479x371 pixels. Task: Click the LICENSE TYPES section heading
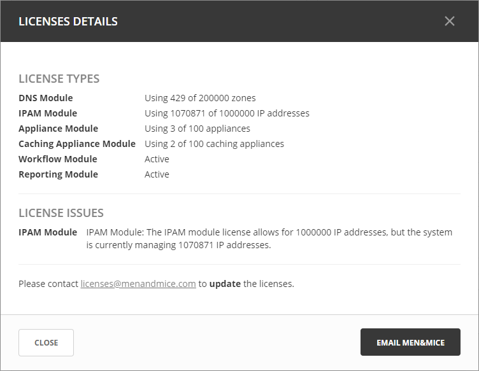[59, 79]
